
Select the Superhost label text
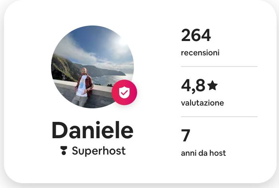99,151
